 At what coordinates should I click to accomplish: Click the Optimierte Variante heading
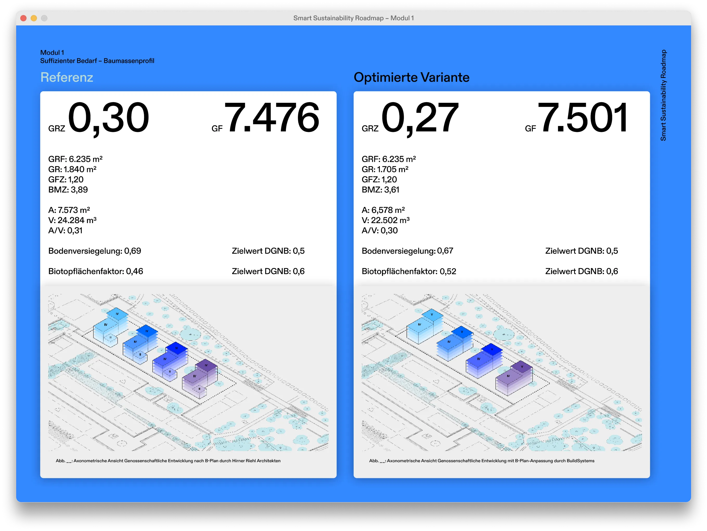pos(411,77)
